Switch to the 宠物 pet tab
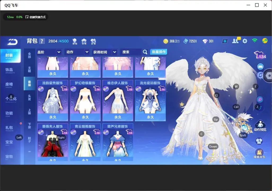The image size is (272, 191). (x=10, y=157)
